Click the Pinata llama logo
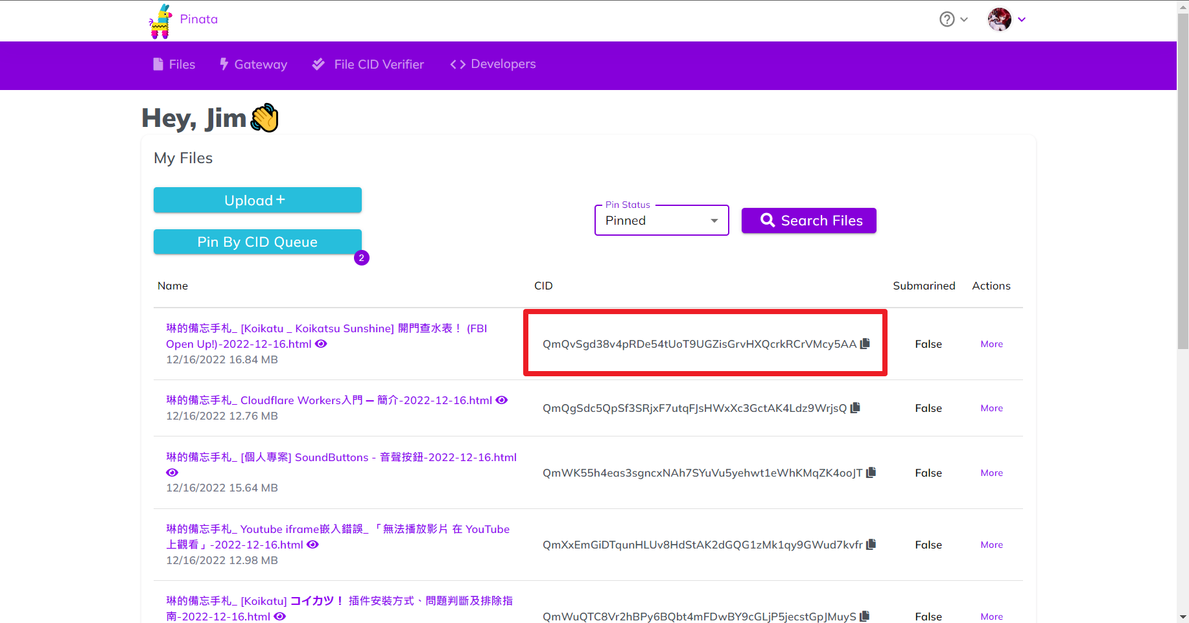Image resolution: width=1189 pixels, height=623 pixels. tap(160, 21)
